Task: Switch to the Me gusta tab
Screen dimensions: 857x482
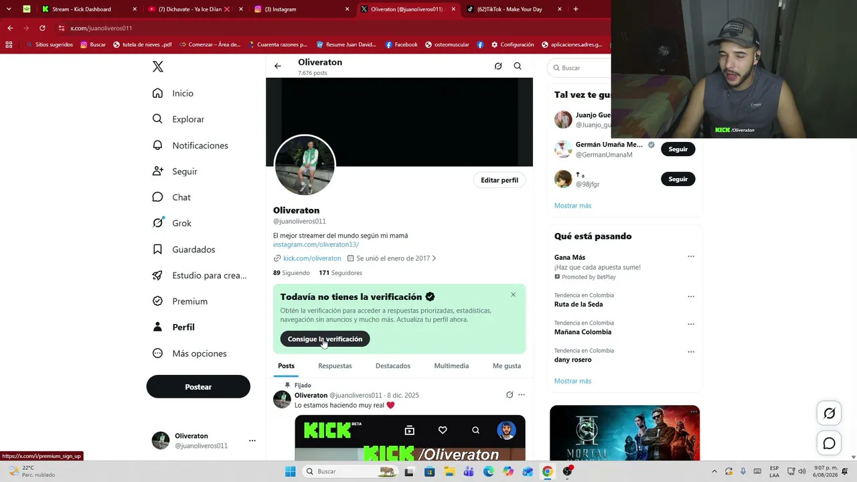Action: (x=507, y=366)
